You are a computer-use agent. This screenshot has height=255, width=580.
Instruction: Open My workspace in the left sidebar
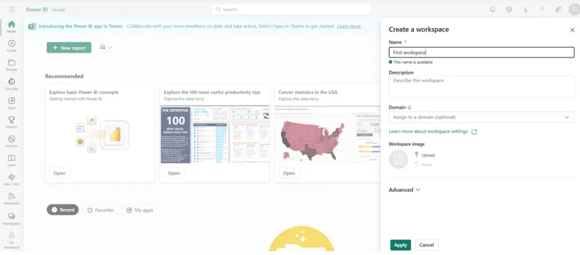point(11,240)
